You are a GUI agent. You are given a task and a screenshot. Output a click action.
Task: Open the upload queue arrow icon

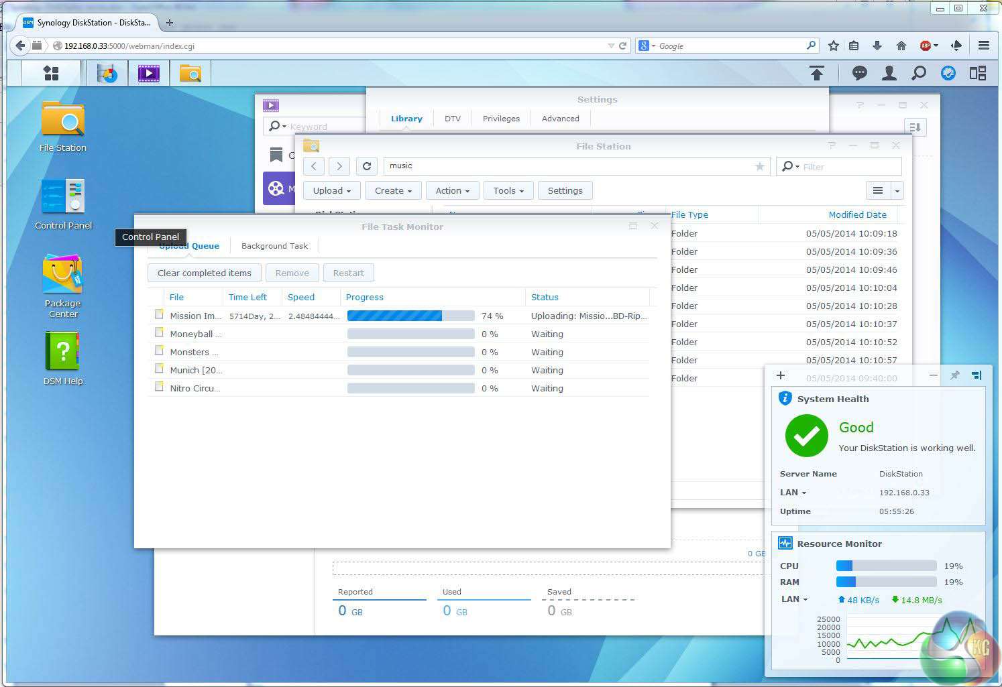click(816, 73)
